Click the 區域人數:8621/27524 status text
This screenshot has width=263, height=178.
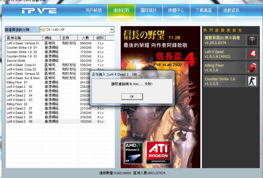click(x=149, y=173)
